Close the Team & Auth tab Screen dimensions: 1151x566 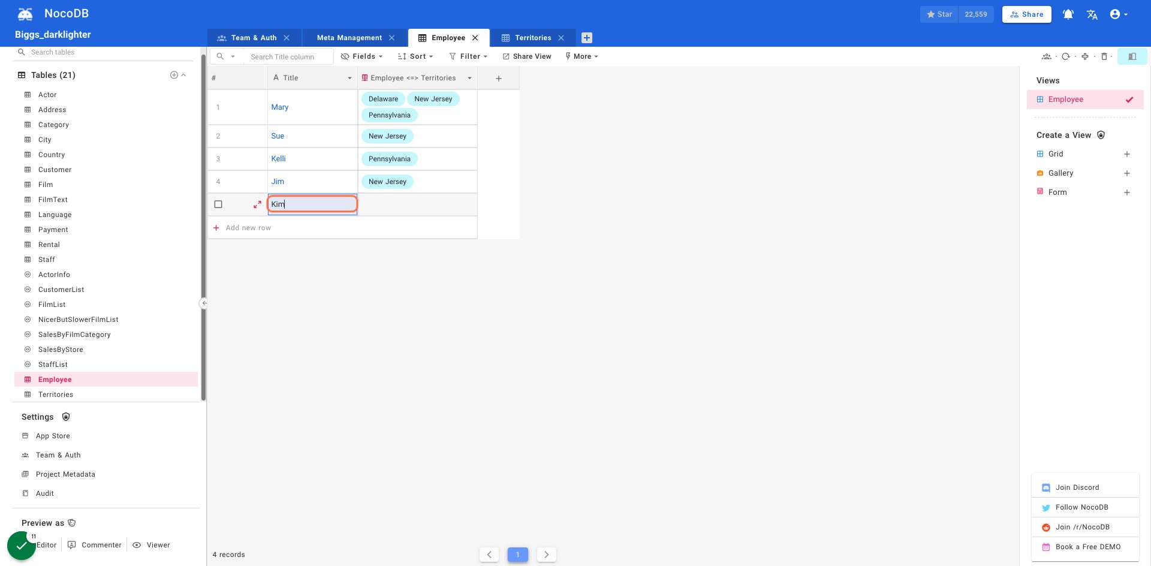pyautogui.click(x=287, y=38)
